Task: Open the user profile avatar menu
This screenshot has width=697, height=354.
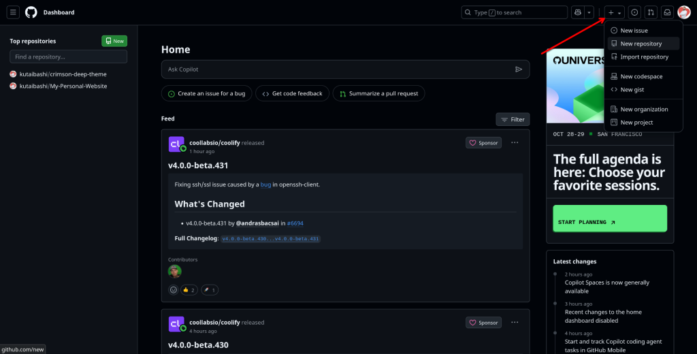Action: tap(684, 12)
